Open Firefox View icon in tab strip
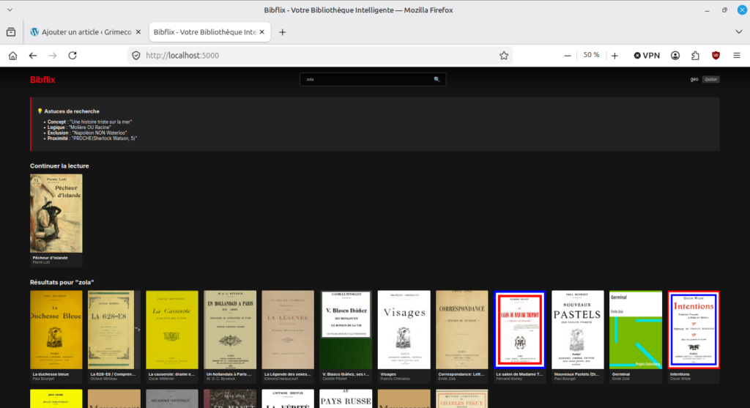Viewport: 750px width, 408px height. (x=11, y=32)
